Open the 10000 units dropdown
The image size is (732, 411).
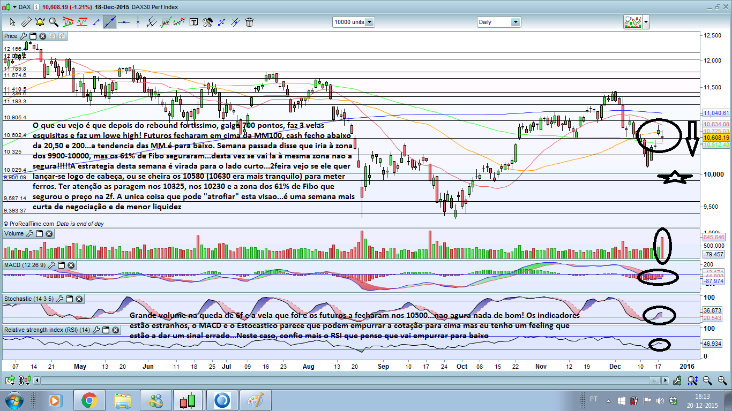353,22
